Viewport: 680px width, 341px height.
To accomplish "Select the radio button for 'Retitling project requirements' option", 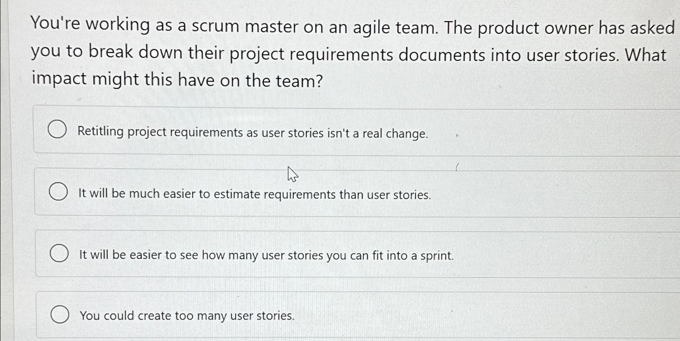I will pos(57,129).
